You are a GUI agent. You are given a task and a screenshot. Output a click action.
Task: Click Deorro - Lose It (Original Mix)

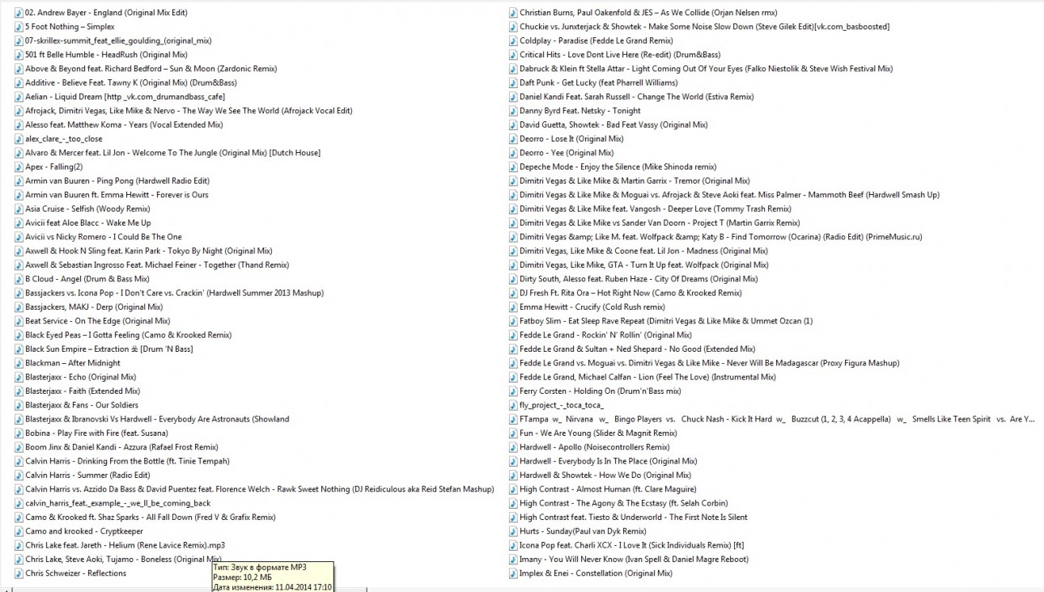(x=571, y=139)
